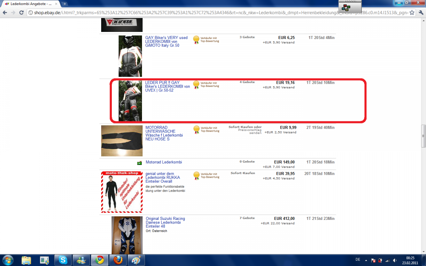
Task: Go back using the browser back arrow
Action: [5, 12]
